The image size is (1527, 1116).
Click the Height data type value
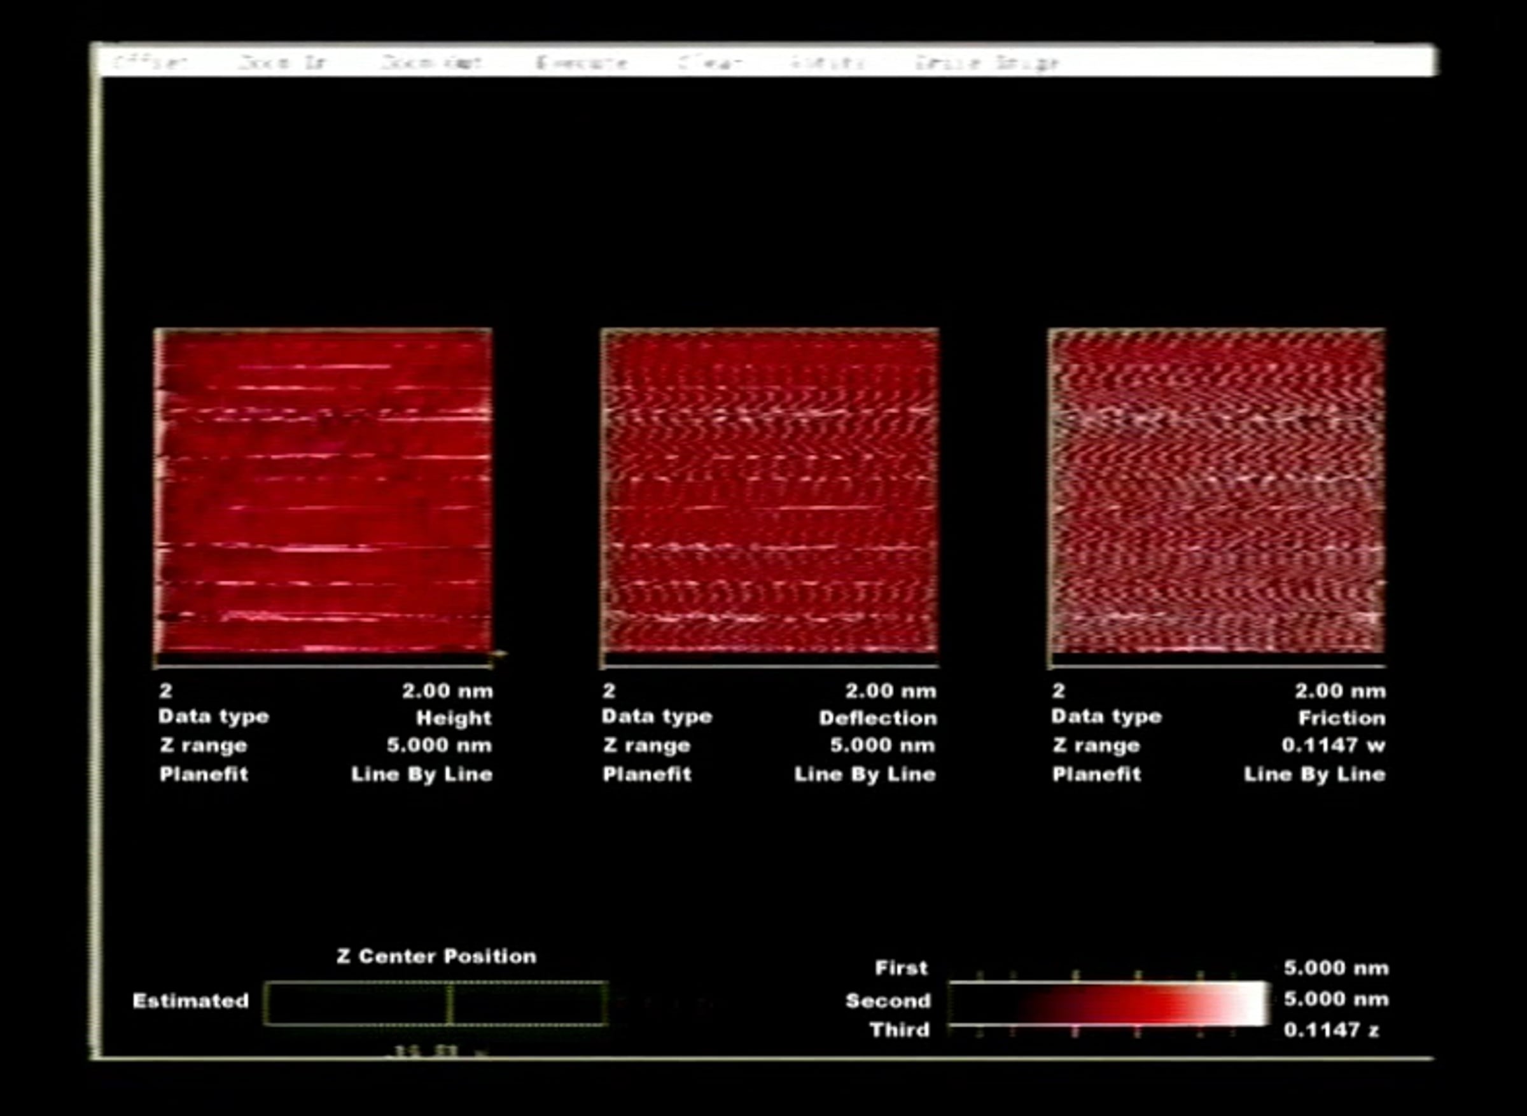[453, 718]
